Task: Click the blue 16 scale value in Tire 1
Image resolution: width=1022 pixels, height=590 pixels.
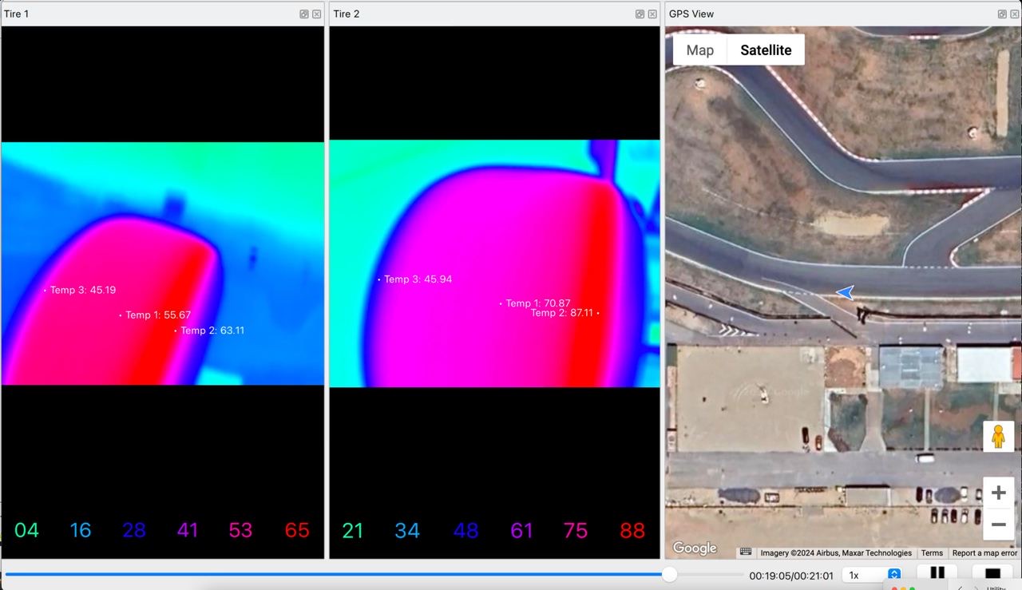Action: click(x=81, y=530)
